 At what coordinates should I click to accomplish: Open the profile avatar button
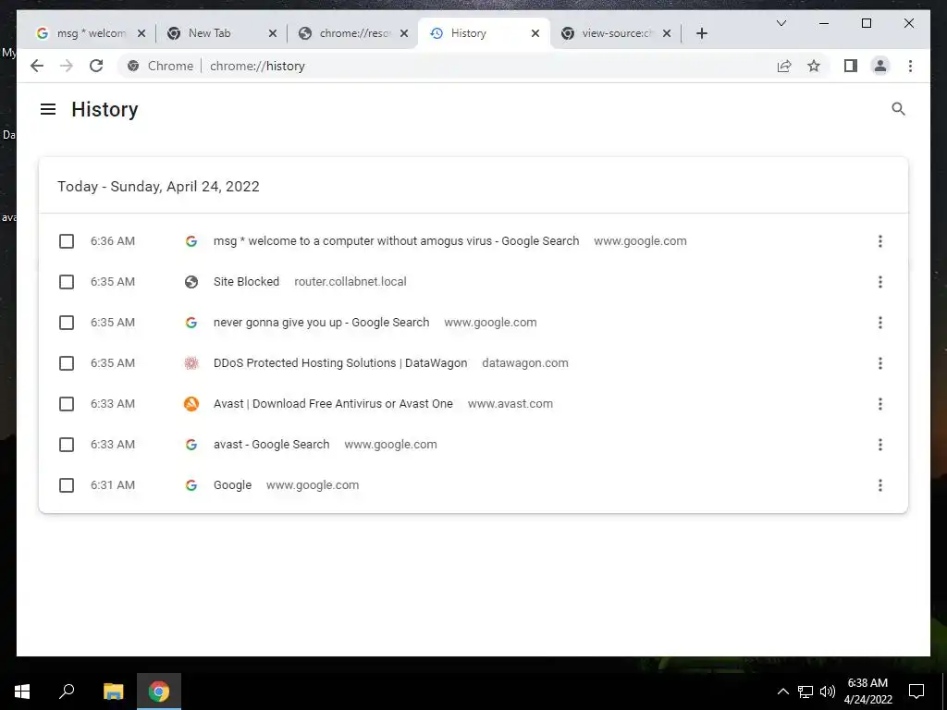point(880,66)
